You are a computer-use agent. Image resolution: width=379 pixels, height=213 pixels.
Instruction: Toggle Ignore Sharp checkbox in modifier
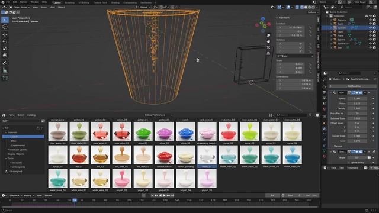pos(349,163)
